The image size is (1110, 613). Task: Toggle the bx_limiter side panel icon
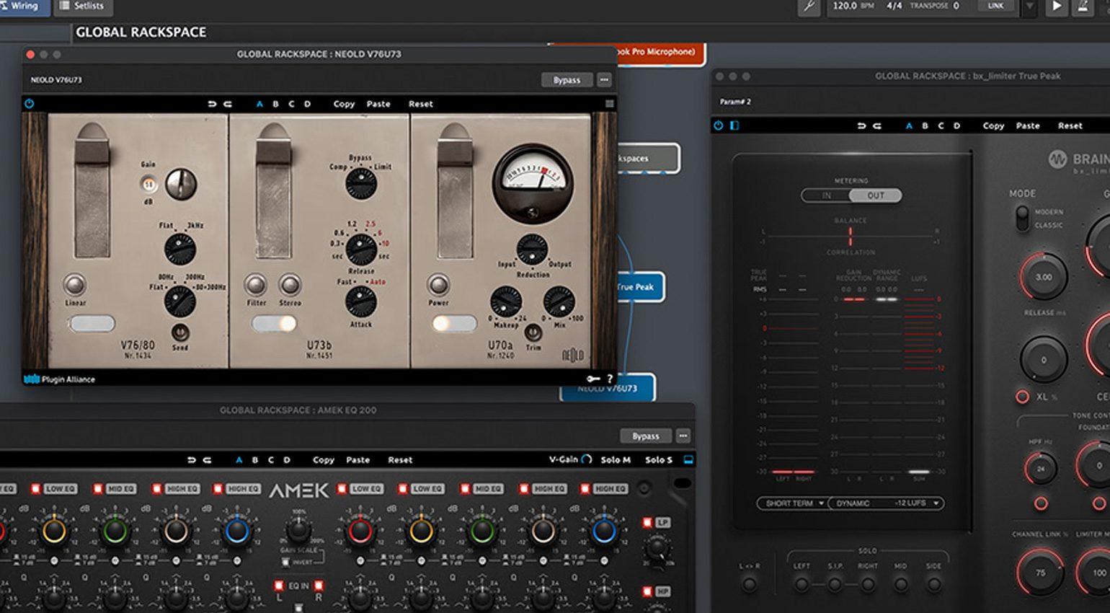[734, 125]
